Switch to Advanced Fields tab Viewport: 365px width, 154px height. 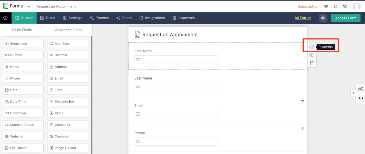(69, 30)
